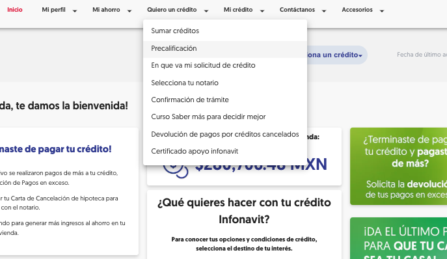
Task: Collapse the Quiero un crédito dropdown arrow
Action: (206, 11)
